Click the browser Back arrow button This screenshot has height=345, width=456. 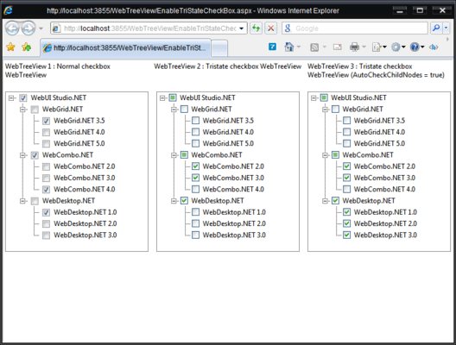pos(12,28)
